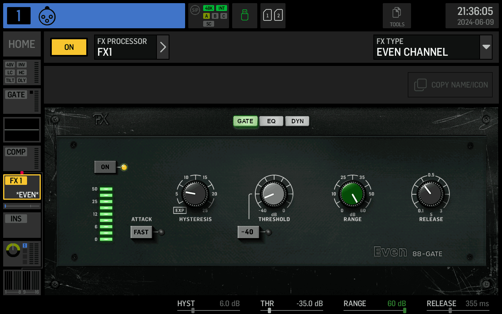Click the SC status indicator
The width and height of the screenshot is (502, 314).
[x=209, y=24]
